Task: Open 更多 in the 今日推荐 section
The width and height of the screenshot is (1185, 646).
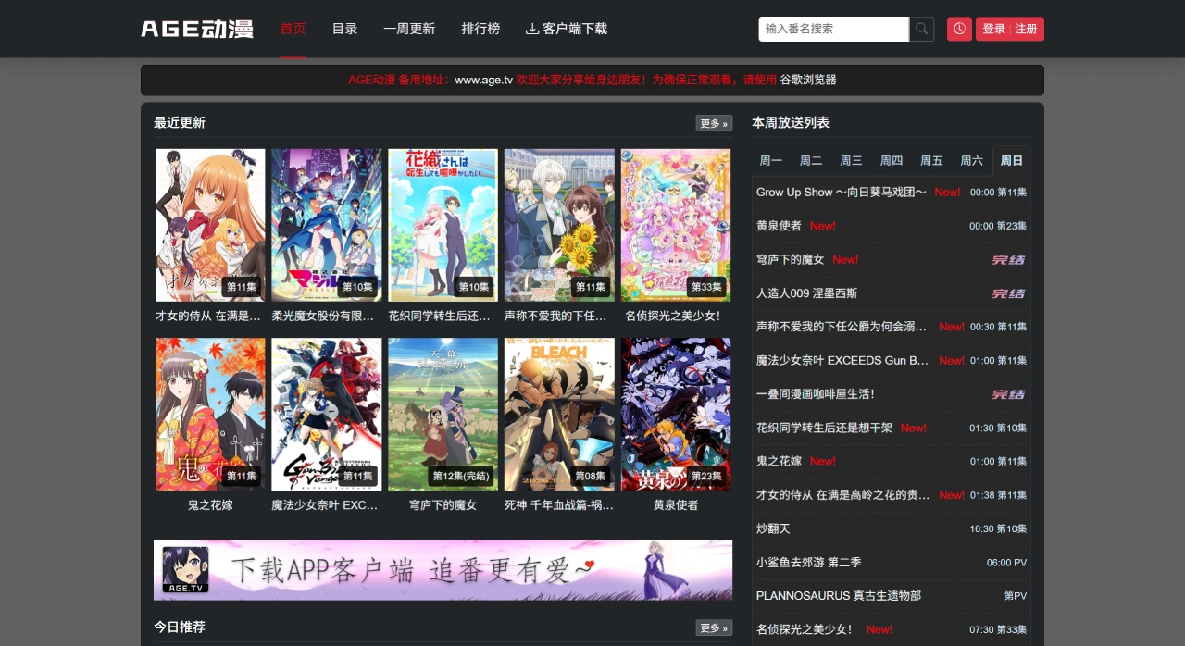Action: pos(714,627)
